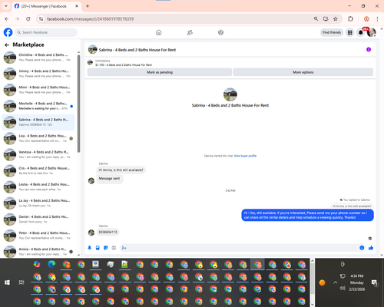Open the notifications bell
Image resolution: width=384 pixels, height=307 pixels.
click(360, 32)
